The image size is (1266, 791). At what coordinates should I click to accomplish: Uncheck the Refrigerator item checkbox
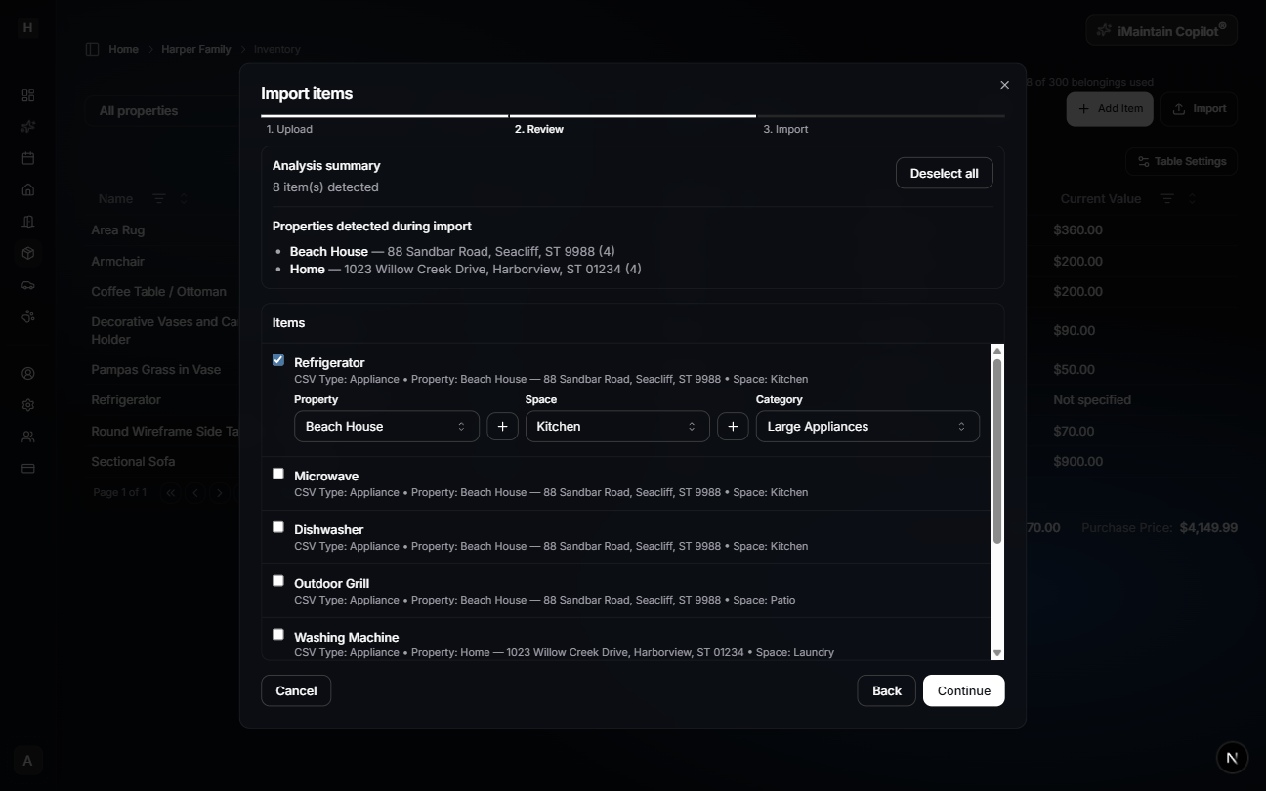point(278,360)
